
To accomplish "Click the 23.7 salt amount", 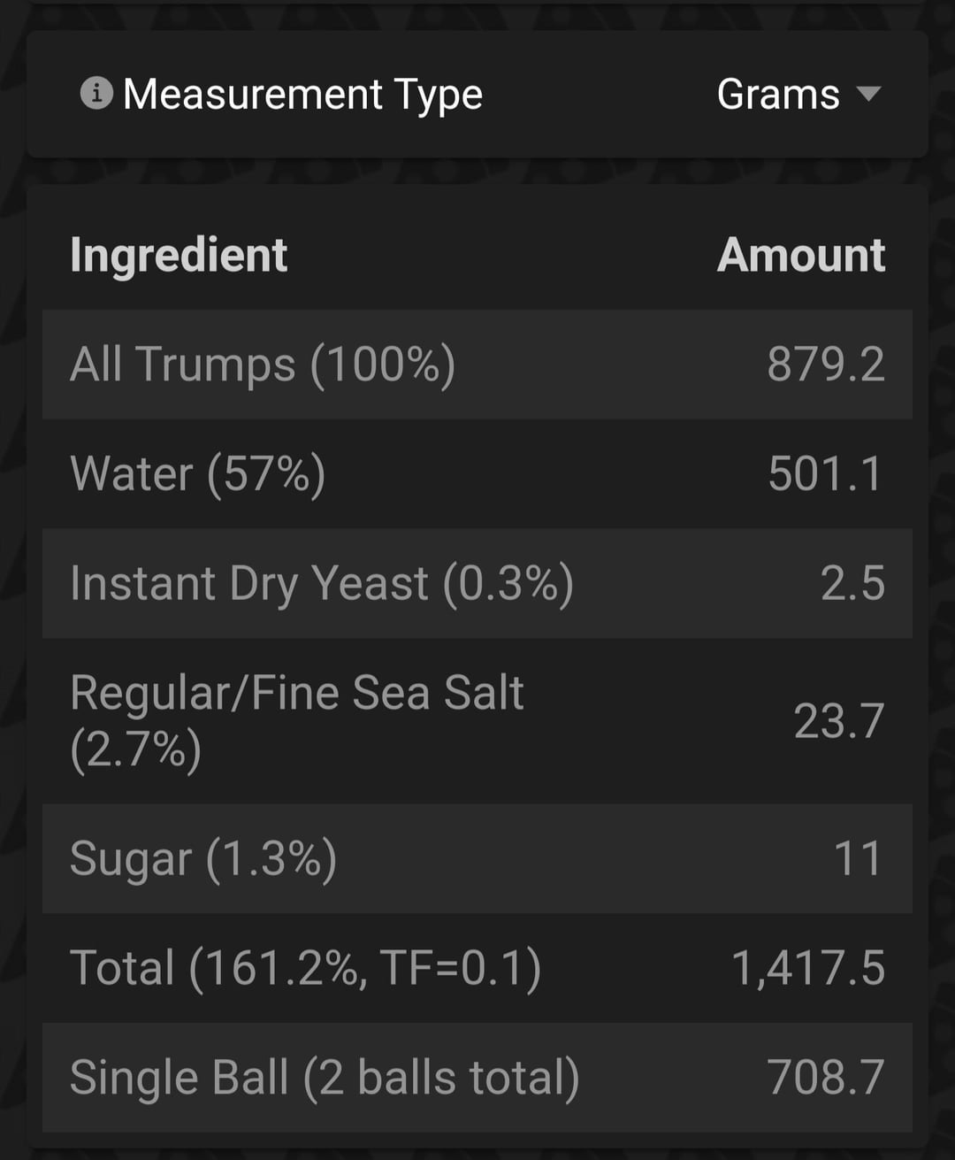I will click(839, 720).
